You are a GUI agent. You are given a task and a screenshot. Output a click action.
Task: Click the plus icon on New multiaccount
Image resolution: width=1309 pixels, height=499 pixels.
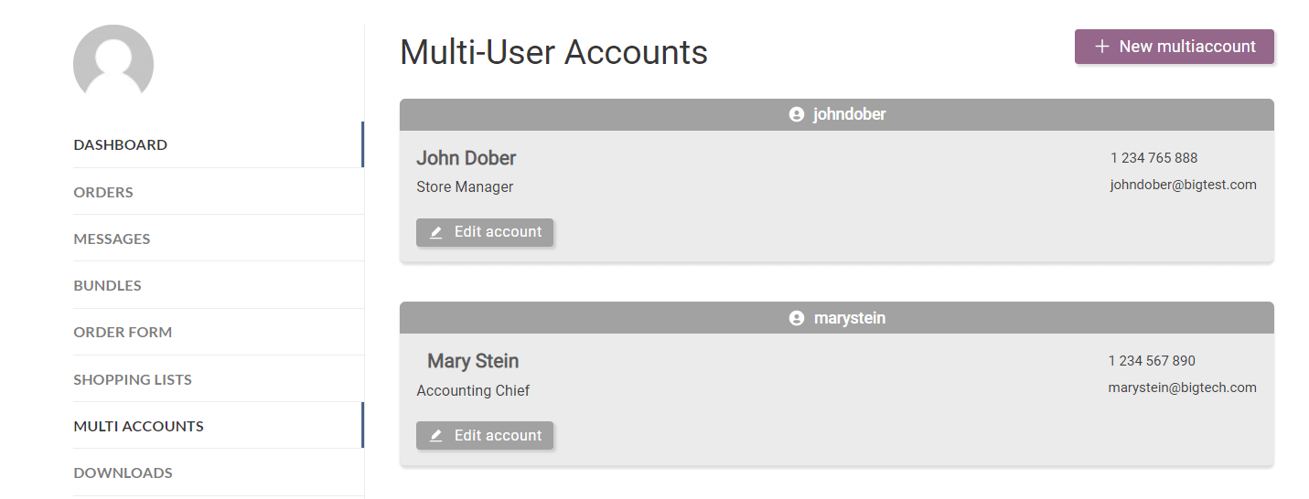[1102, 47]
